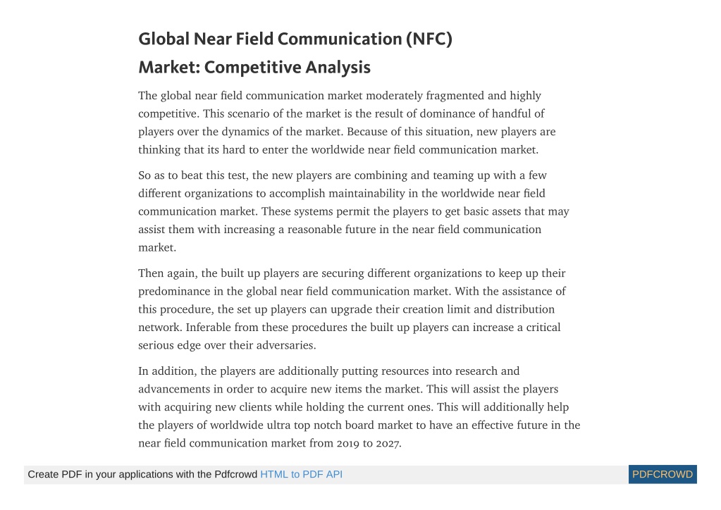
Task: Open the HTML to PDF API link
Action: point(301,475)
